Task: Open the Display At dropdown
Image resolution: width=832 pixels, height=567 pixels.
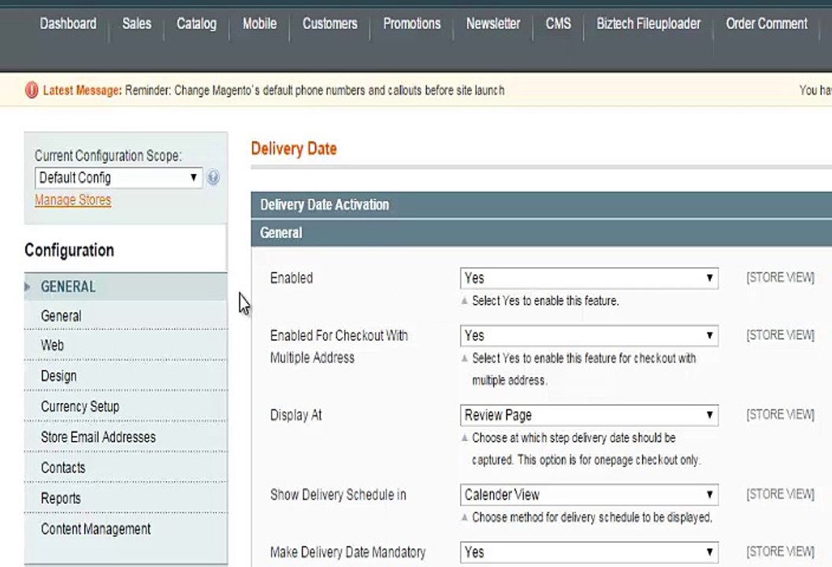Action: click(589, 415)
